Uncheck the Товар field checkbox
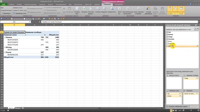The width and height of the screenshot is (200, 112). pos(167,37)
